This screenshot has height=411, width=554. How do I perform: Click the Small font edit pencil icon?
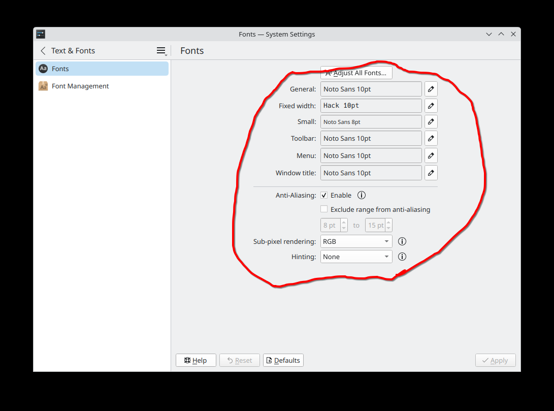(431, 121)
